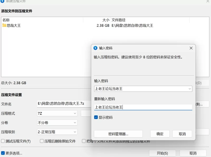
Task: Cancel the password dialog with 取消
Action: pyautogui.click(x=182, y=134)
